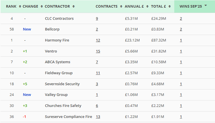The height and width of the screenshot is (123, 215).
Task: View ABCA Systems' Sep'25 wins link
Action: click(x=181, y=62)
